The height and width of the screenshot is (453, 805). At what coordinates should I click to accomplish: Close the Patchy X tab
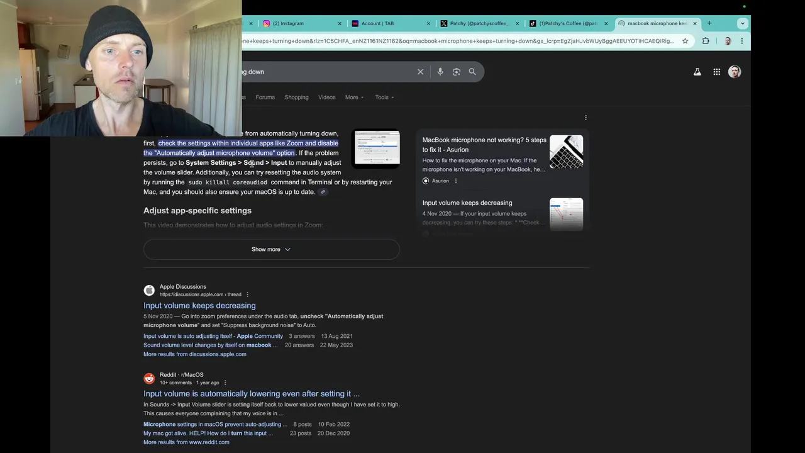[x=518, y=23]
